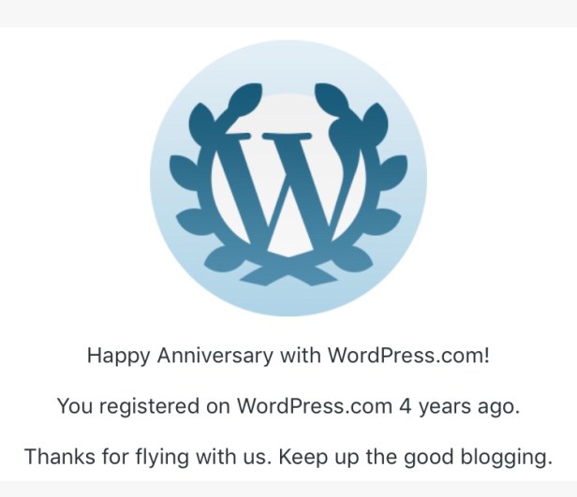Click the word "Thanks" in the last line
The height and width of the screenshot is (497, 577).
point(55,457)
